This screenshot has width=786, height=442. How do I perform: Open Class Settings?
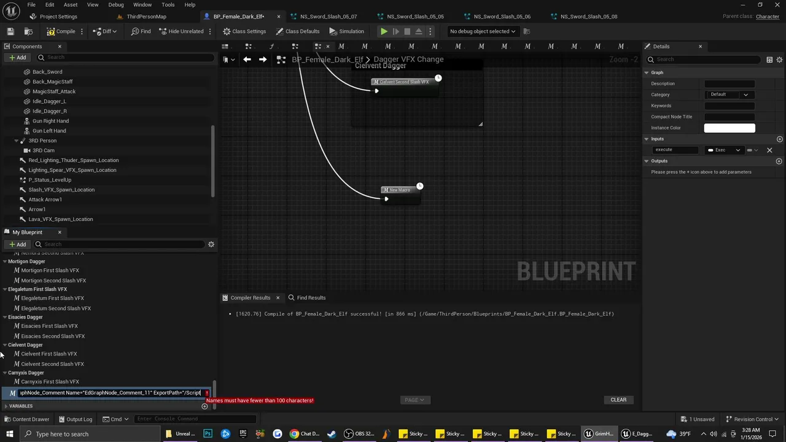[x=244, y=31]
